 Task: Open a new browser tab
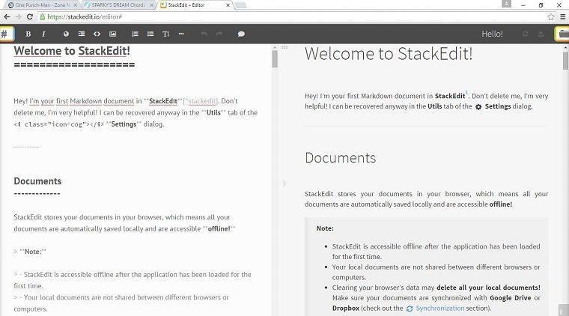point(240,5)
